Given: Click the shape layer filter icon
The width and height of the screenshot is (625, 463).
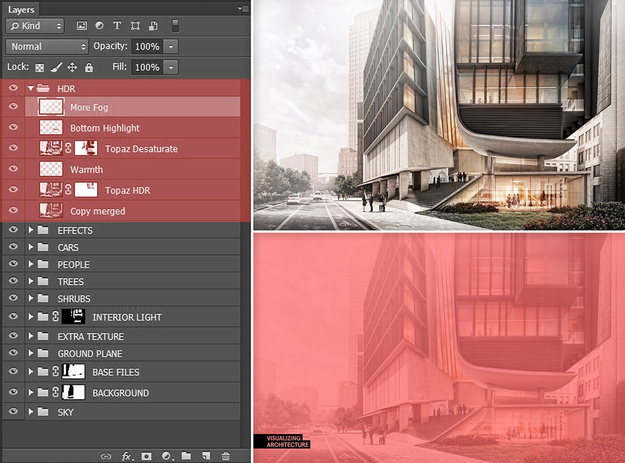Looking at the screenshot, I should (x=135, y=26).
